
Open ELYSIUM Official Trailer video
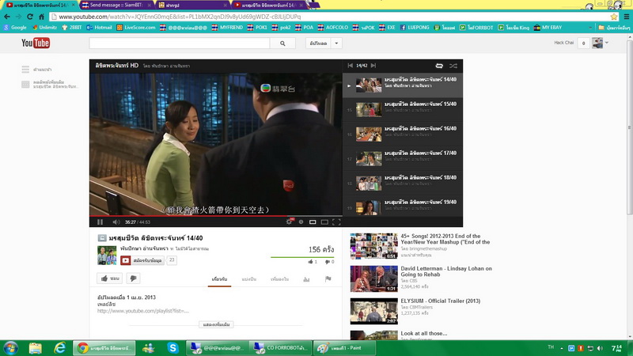coord(423,311)
